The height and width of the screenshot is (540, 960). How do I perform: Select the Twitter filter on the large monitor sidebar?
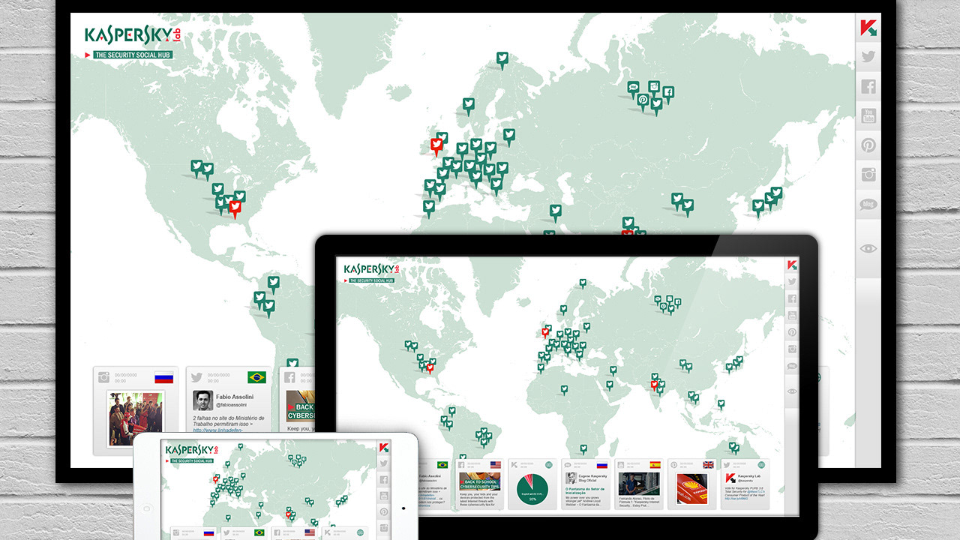868,57
